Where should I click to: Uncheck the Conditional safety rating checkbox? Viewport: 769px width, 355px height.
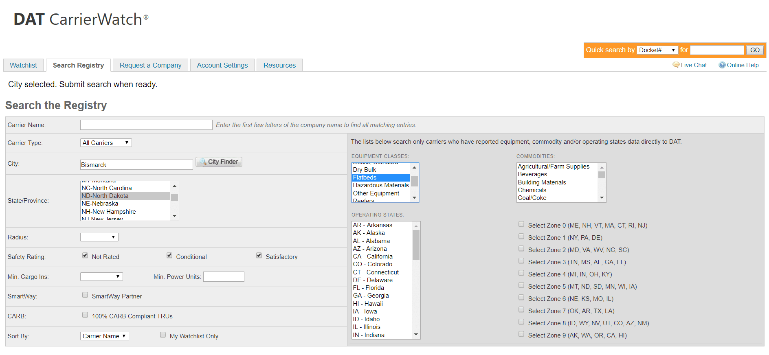(x=169, y=255)
